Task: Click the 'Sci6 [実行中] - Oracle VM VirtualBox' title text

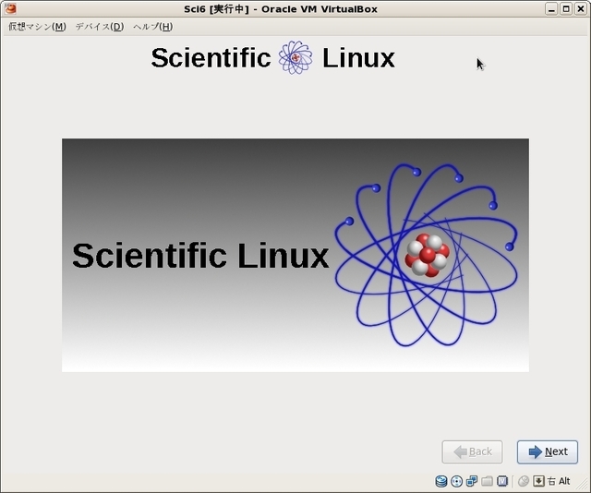Action: click(x=281, y=9)
